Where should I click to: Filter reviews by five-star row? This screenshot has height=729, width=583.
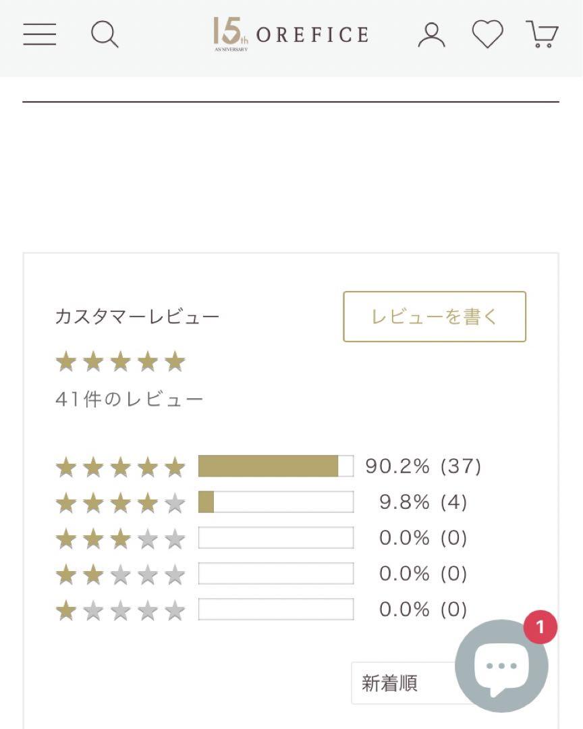pos(269,466)
